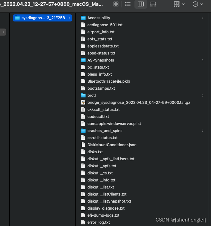
Task: Click the ckksctl_status.txt file icon
Action: [x=83, y=110]
